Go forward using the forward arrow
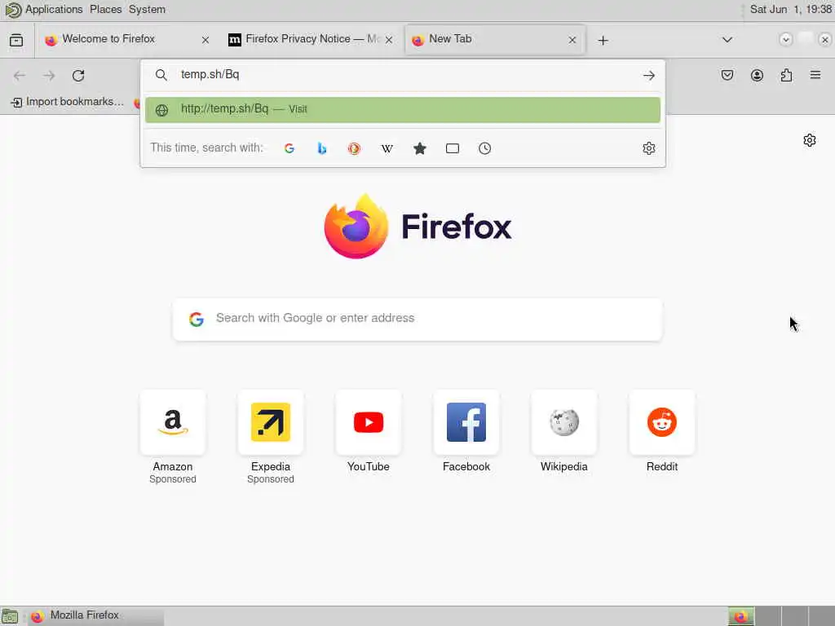This screenshot has height=626, width=835. point(49,76)
